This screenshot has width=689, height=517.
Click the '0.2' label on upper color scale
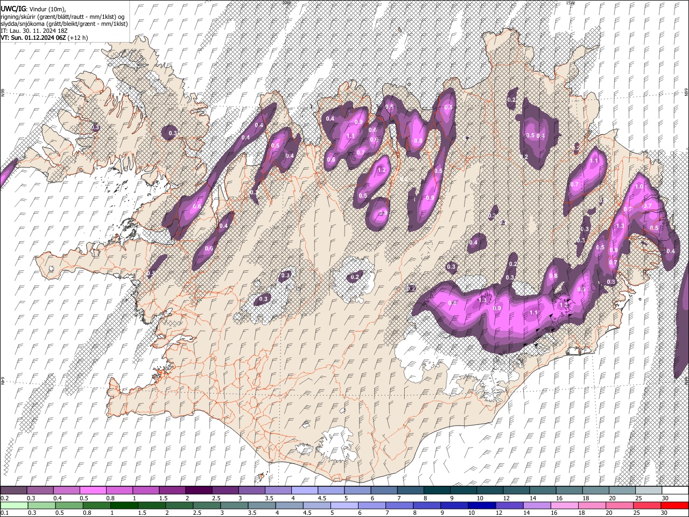point(4,498)
